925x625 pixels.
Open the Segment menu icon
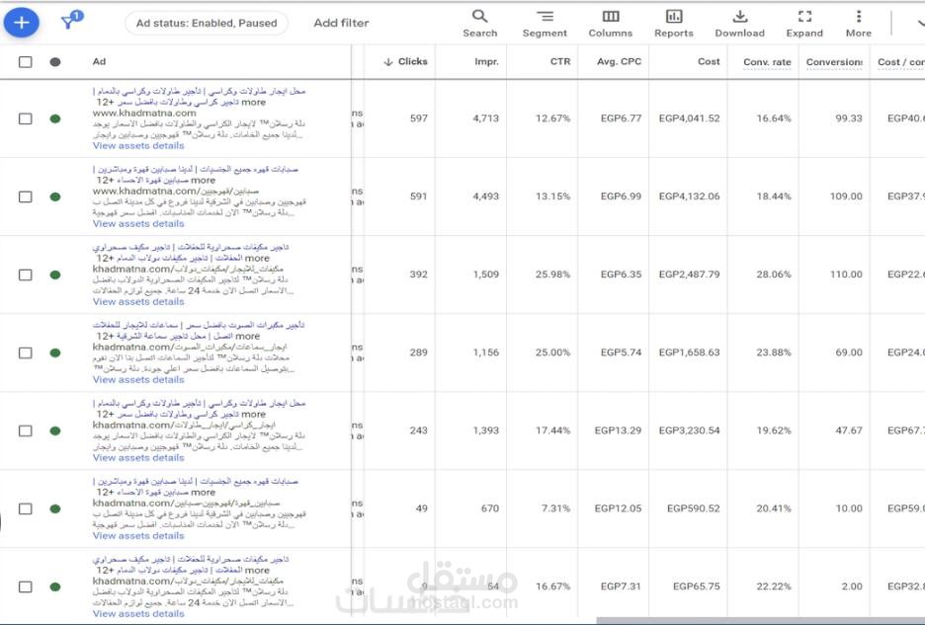click(x=545, y=24)
